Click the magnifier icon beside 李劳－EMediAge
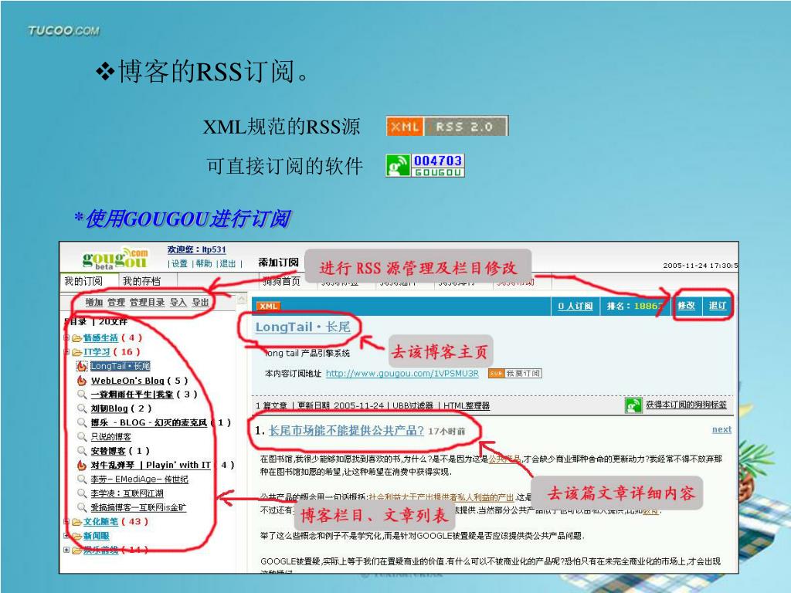Viewport: 791px width, 593px height. pos(82,479)
